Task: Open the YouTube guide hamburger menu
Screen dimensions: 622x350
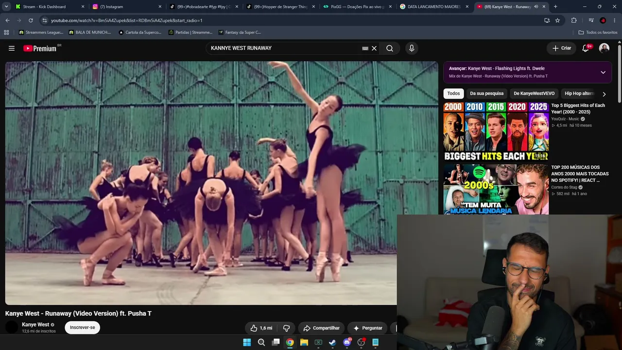Action: pos(12,48)
